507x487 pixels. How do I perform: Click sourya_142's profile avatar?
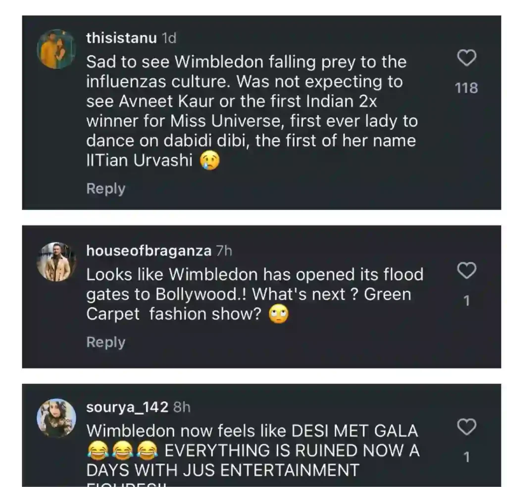point(56,418)
